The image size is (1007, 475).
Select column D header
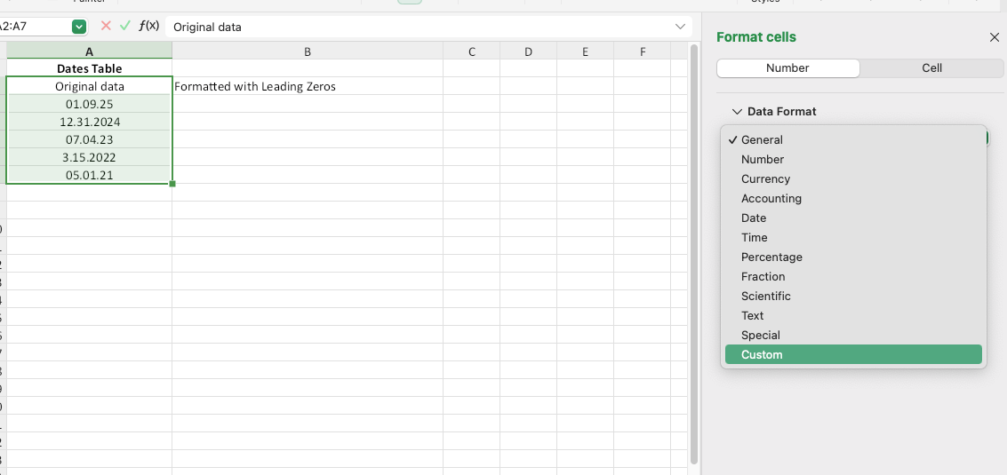coord(528,51)
